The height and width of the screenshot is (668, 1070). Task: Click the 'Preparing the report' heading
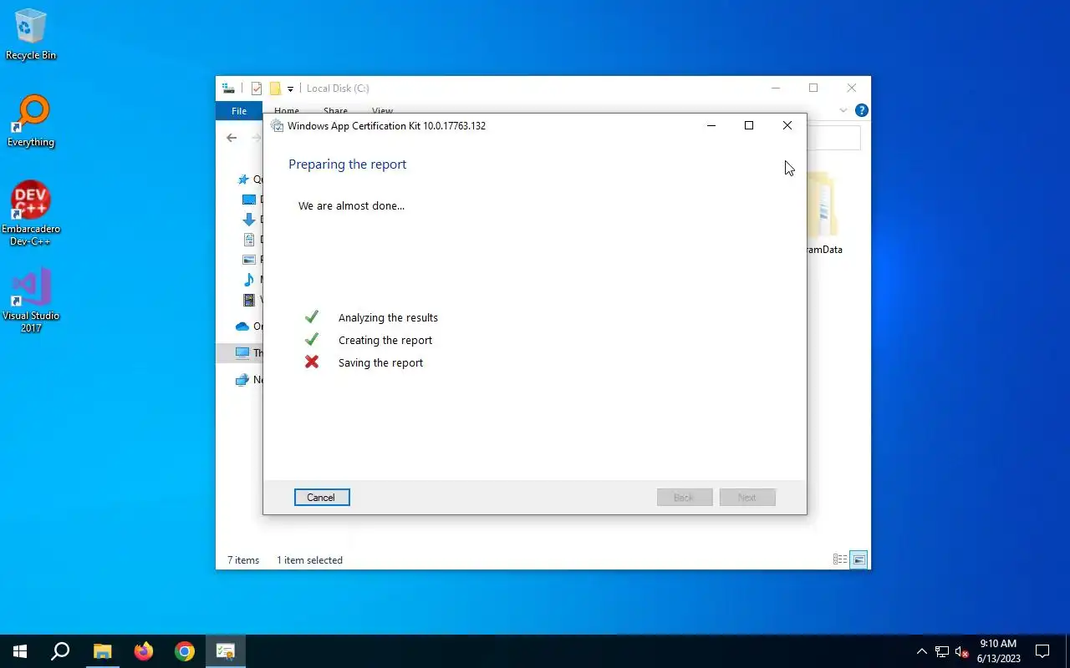point(347,164)
